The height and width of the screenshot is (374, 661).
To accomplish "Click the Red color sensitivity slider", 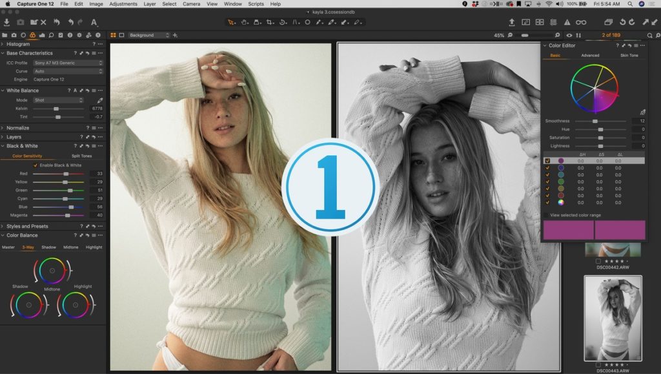I will [58, 174].
